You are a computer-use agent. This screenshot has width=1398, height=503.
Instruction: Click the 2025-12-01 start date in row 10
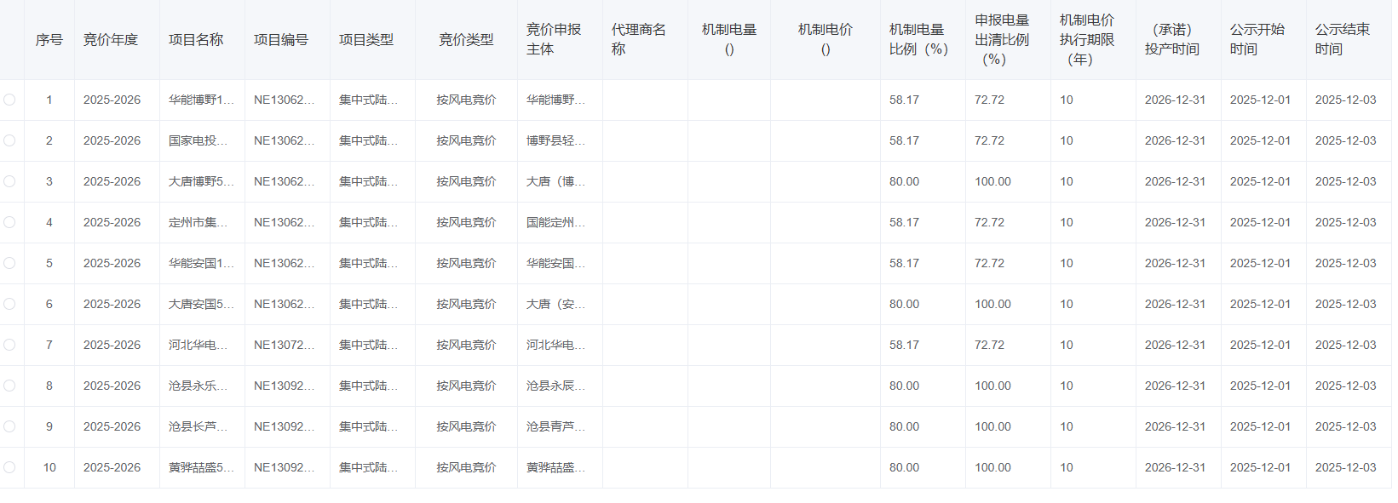pos(1260,467)
